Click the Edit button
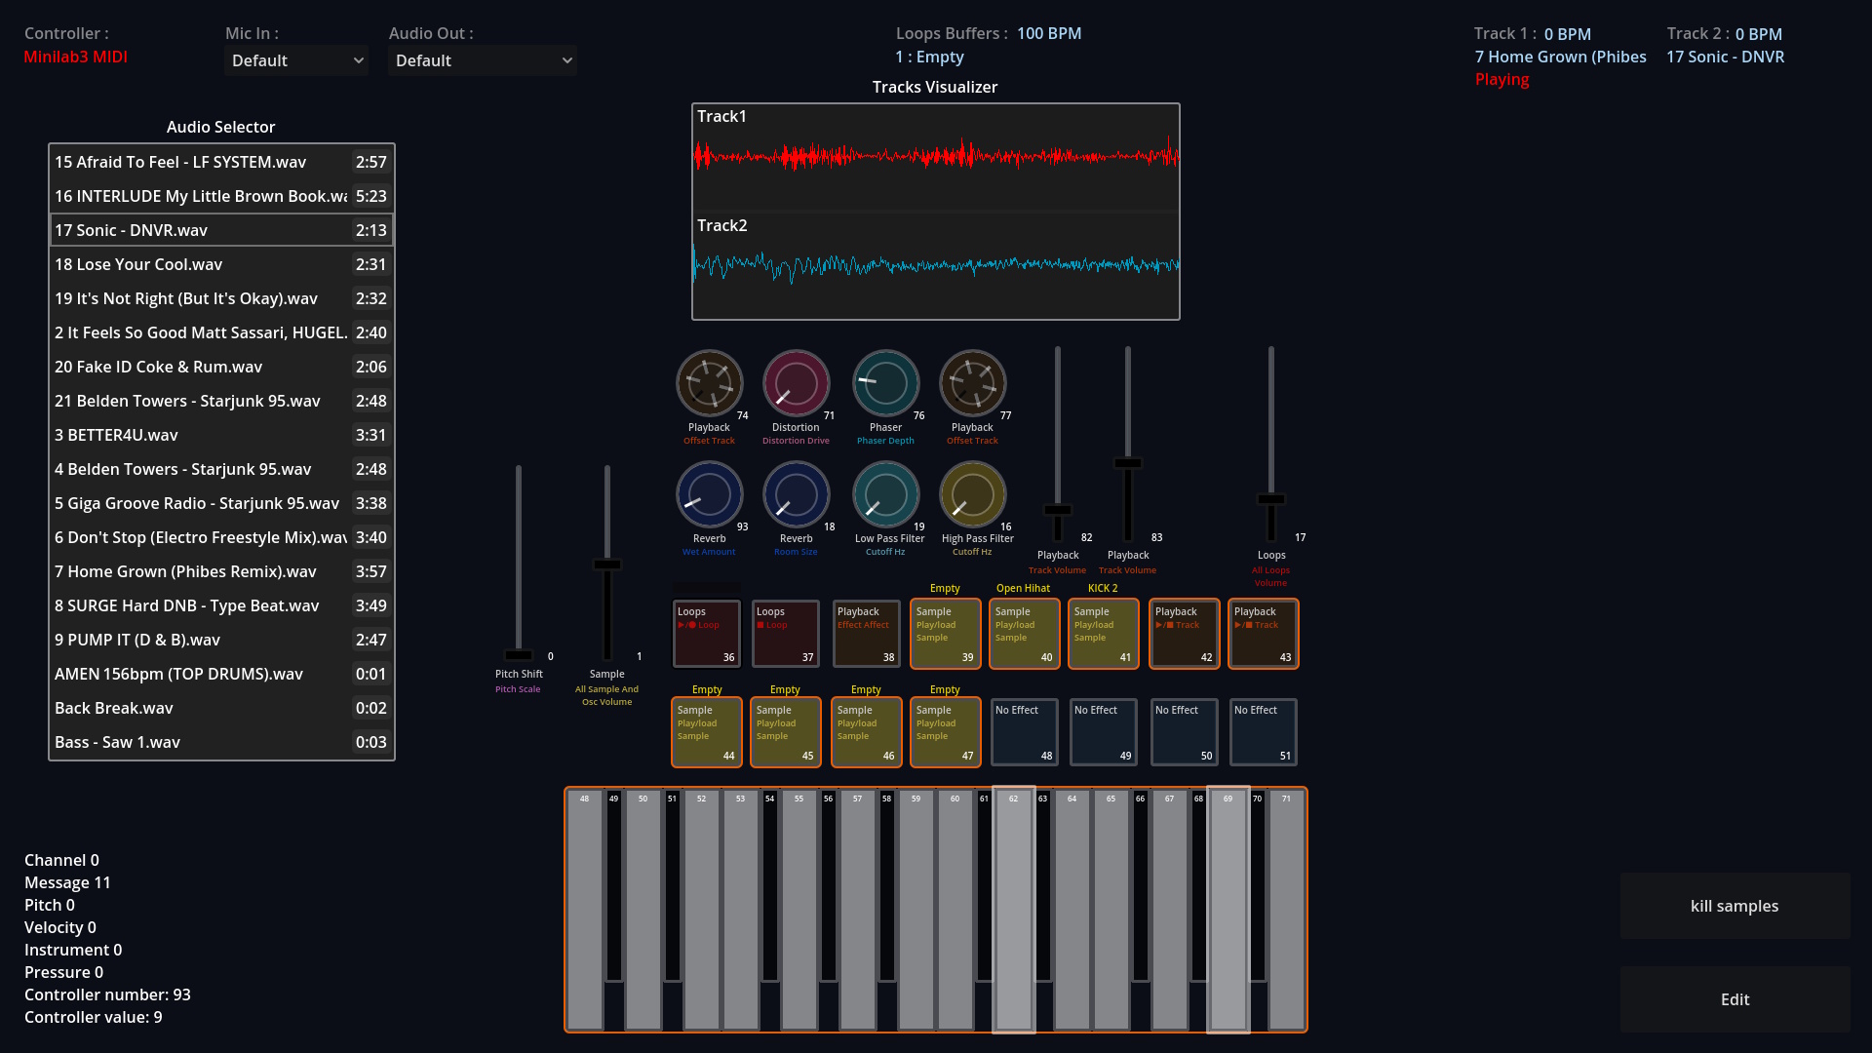The height and width of the screenshot is (1053, 1872). pyautogui.click(x=1735, y=999)
